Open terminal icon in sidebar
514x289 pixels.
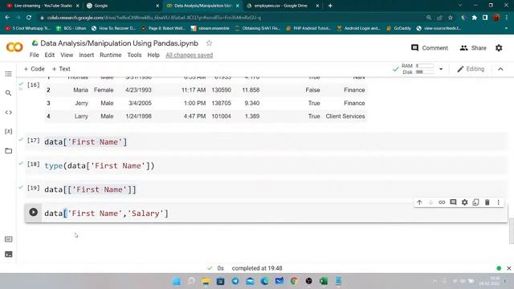[x=9, y=254]
